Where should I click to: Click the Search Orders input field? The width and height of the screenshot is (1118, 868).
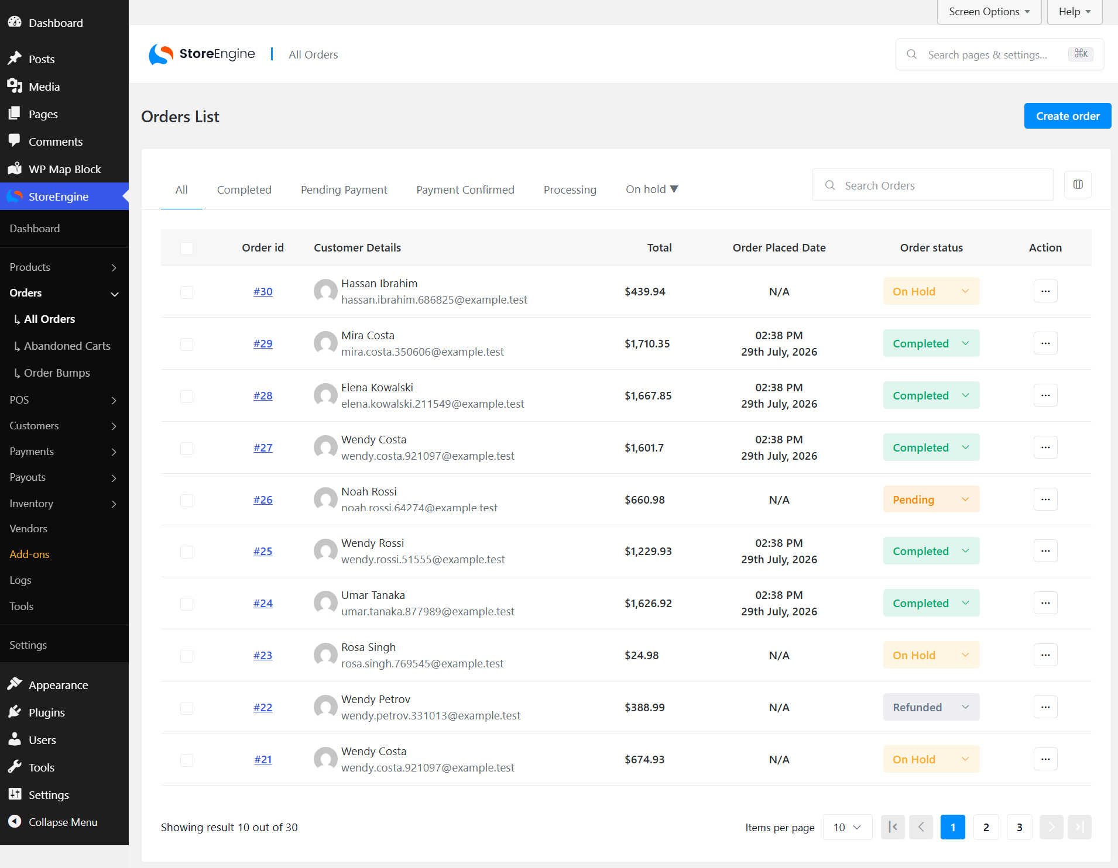933,185
